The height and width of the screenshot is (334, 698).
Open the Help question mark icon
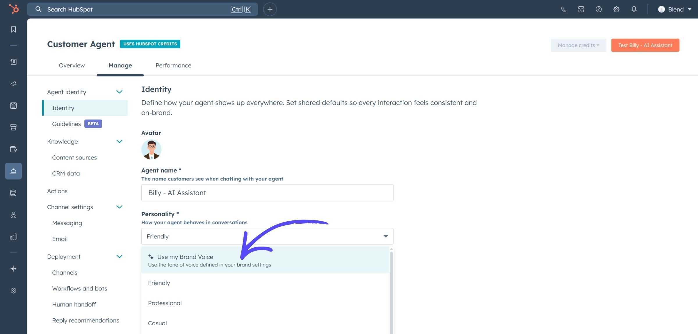[599, 9]
